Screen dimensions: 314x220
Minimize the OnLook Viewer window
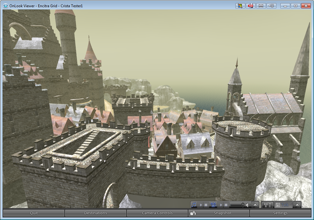pyautogui.click(x=285, y=6)
